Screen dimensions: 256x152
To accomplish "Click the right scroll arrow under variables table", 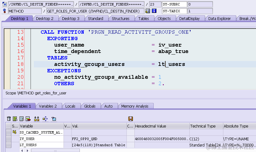I will pos(27,150).
